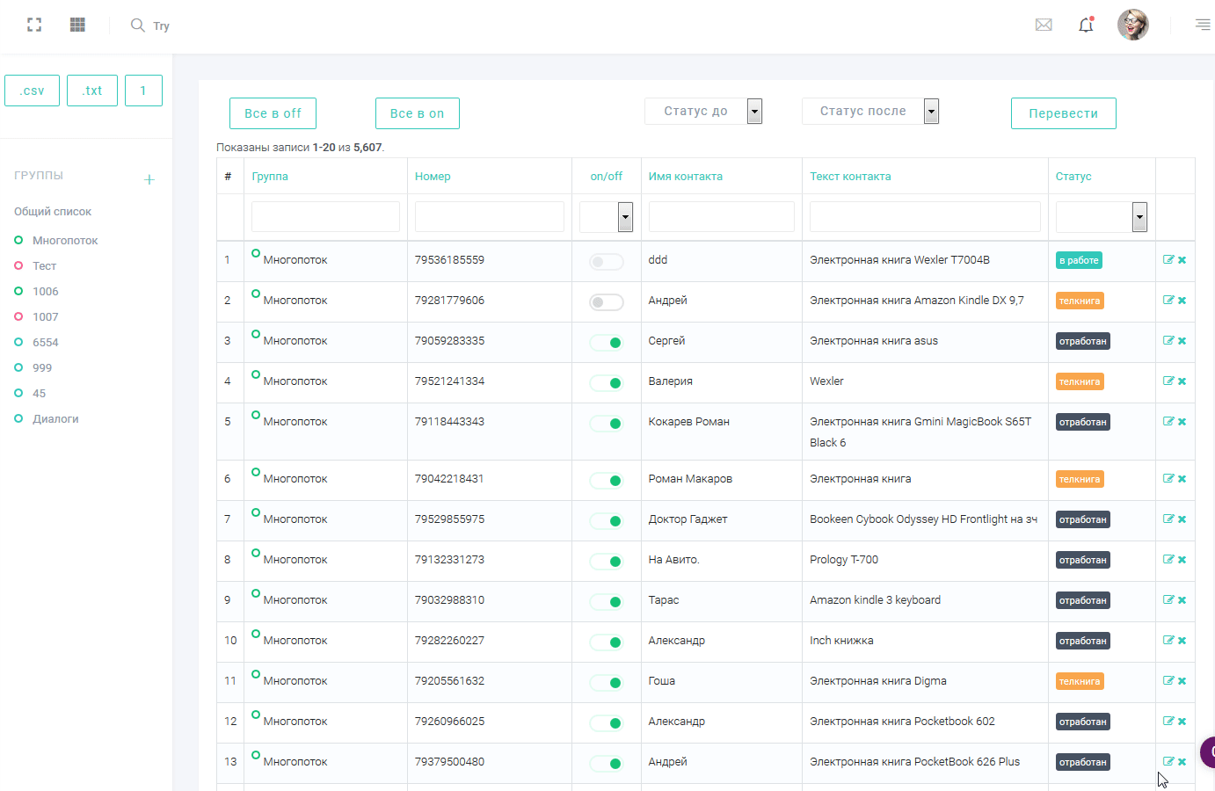Expand the Статус column filter dropdown
The height and width of the screenshot is (791, 1215).
(1139, 216)
